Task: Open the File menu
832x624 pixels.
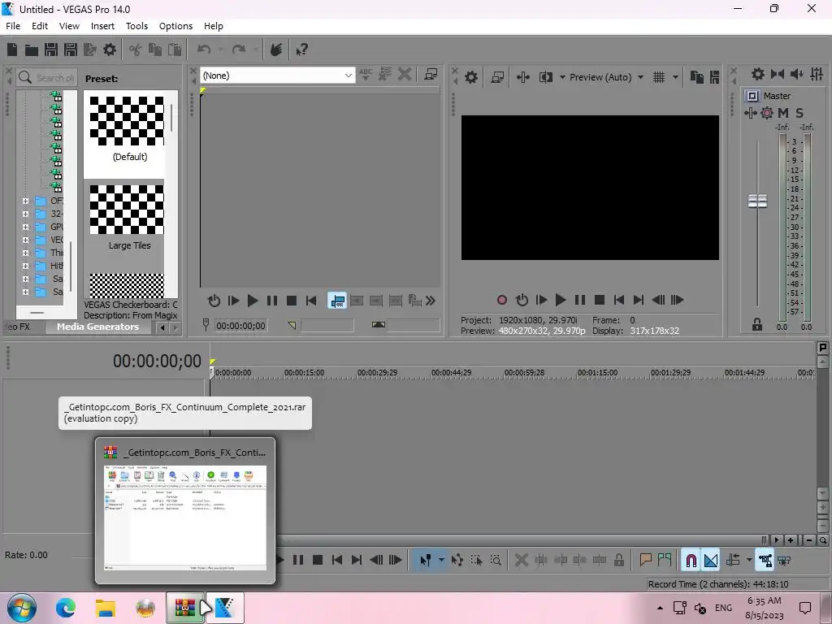Action: click(13, 26)
